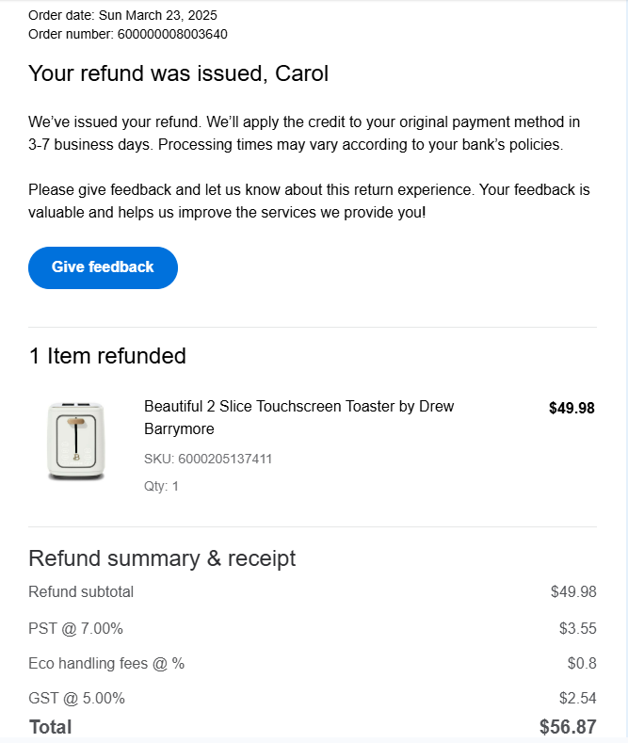This screenshot has height=743, width=628.
Task: Click the SKU 6000205137411 text
Action: (x=208, y=459)
